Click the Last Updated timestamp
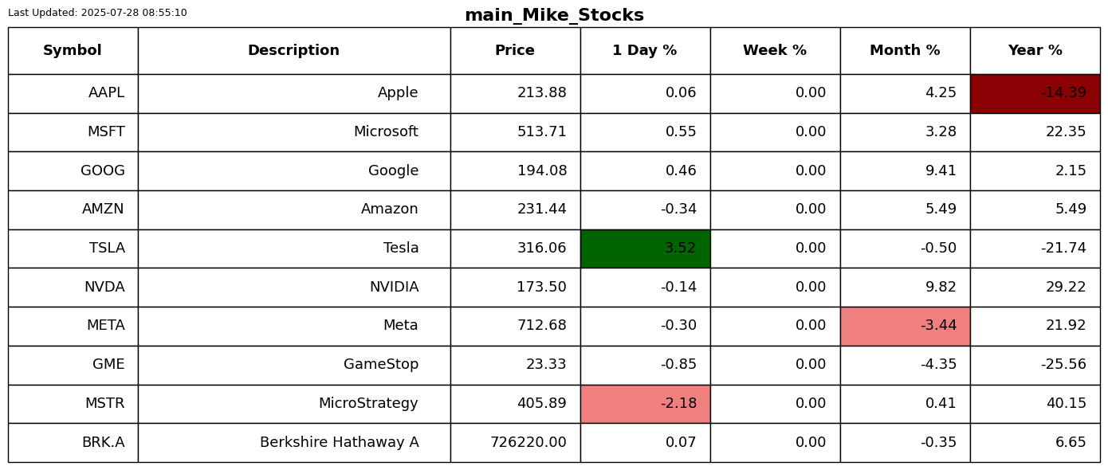 point(97,13)
